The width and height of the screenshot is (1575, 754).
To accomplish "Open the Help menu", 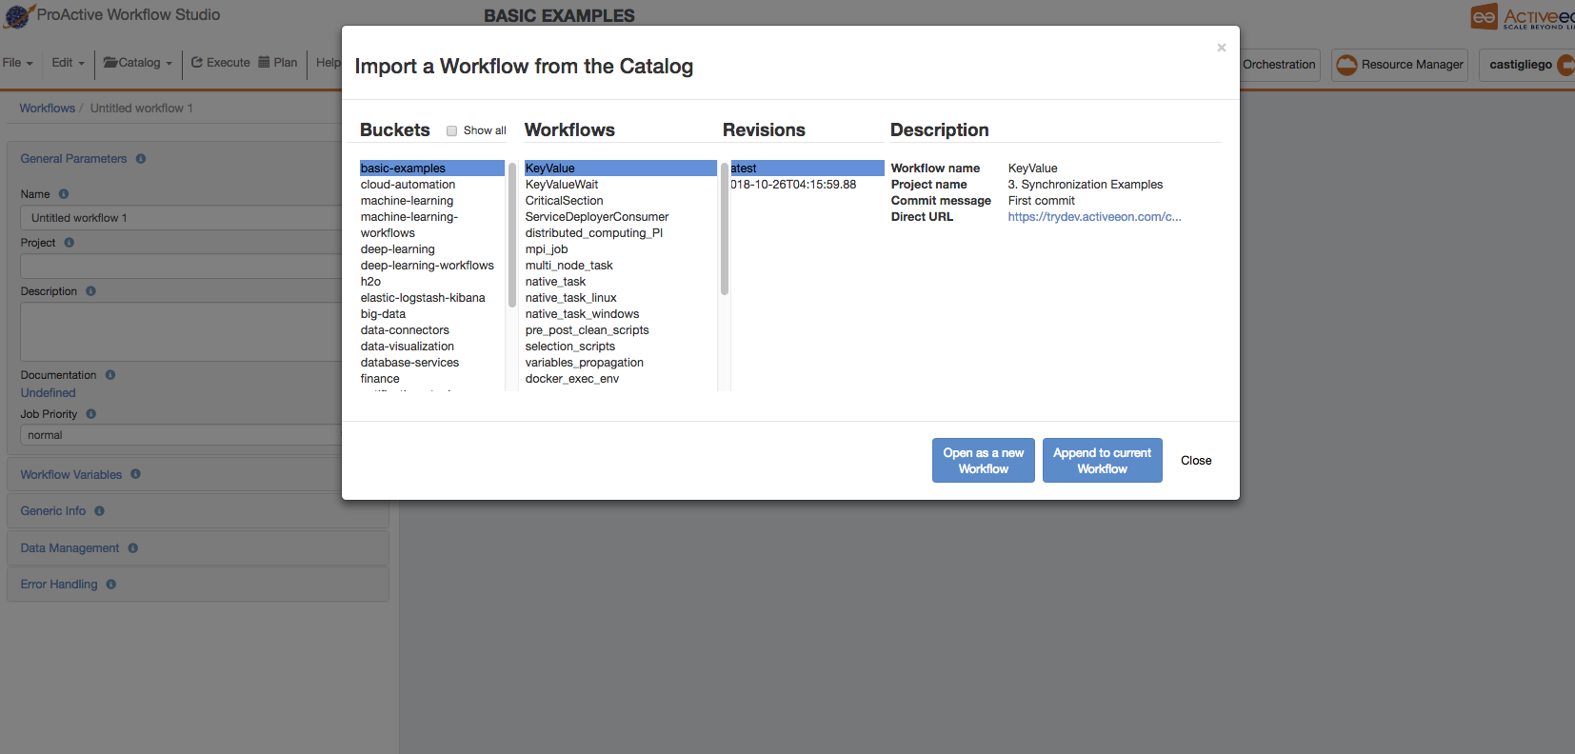I will point(329,63).
